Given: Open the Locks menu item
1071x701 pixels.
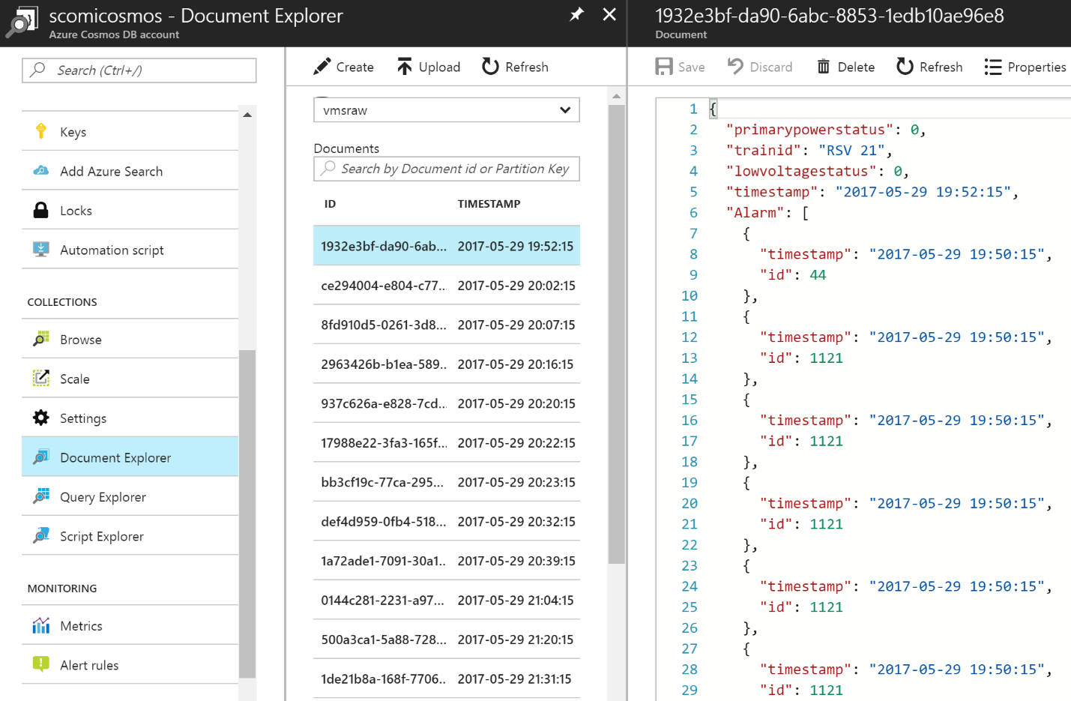Looking at the screenshot, I should [x=130, y=210].
